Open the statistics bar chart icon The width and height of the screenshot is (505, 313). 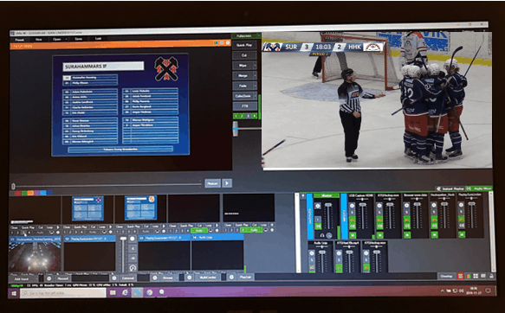pos(468,276)
